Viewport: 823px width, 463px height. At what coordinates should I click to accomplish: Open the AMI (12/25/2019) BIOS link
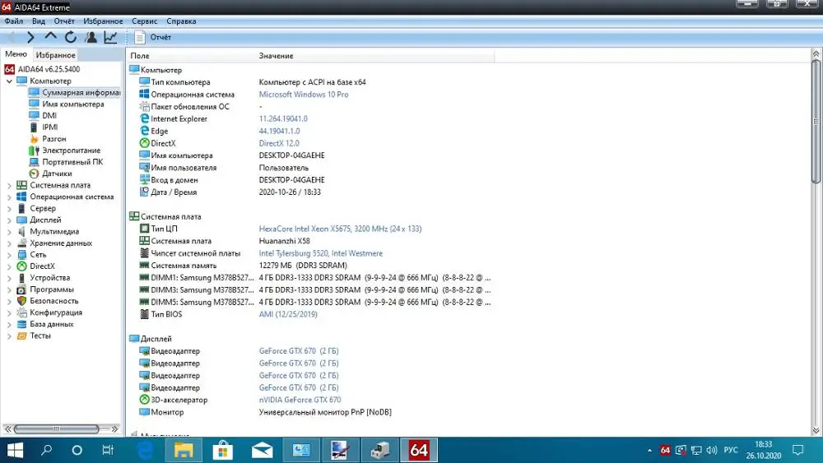[x=288, y=314]
